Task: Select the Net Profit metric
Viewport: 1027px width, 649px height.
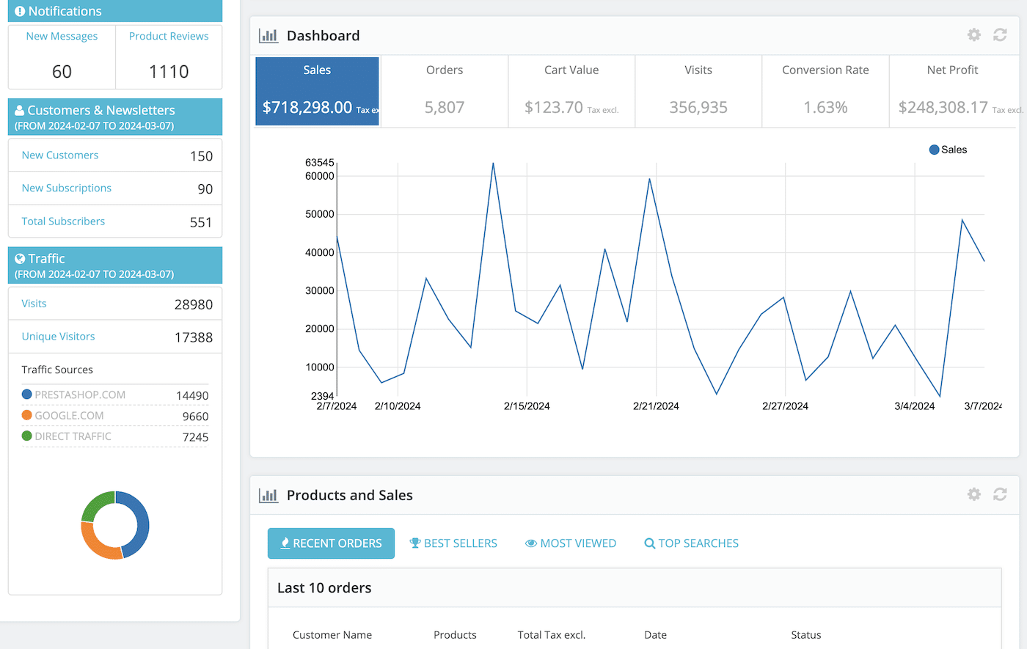Action: 953,90
